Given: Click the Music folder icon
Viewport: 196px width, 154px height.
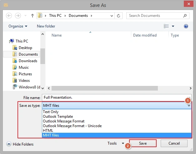Looking at the screenshot, I should (15, 67).
